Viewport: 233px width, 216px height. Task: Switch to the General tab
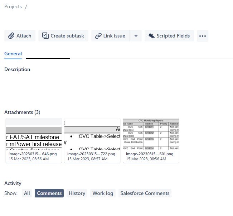point(13,54)
